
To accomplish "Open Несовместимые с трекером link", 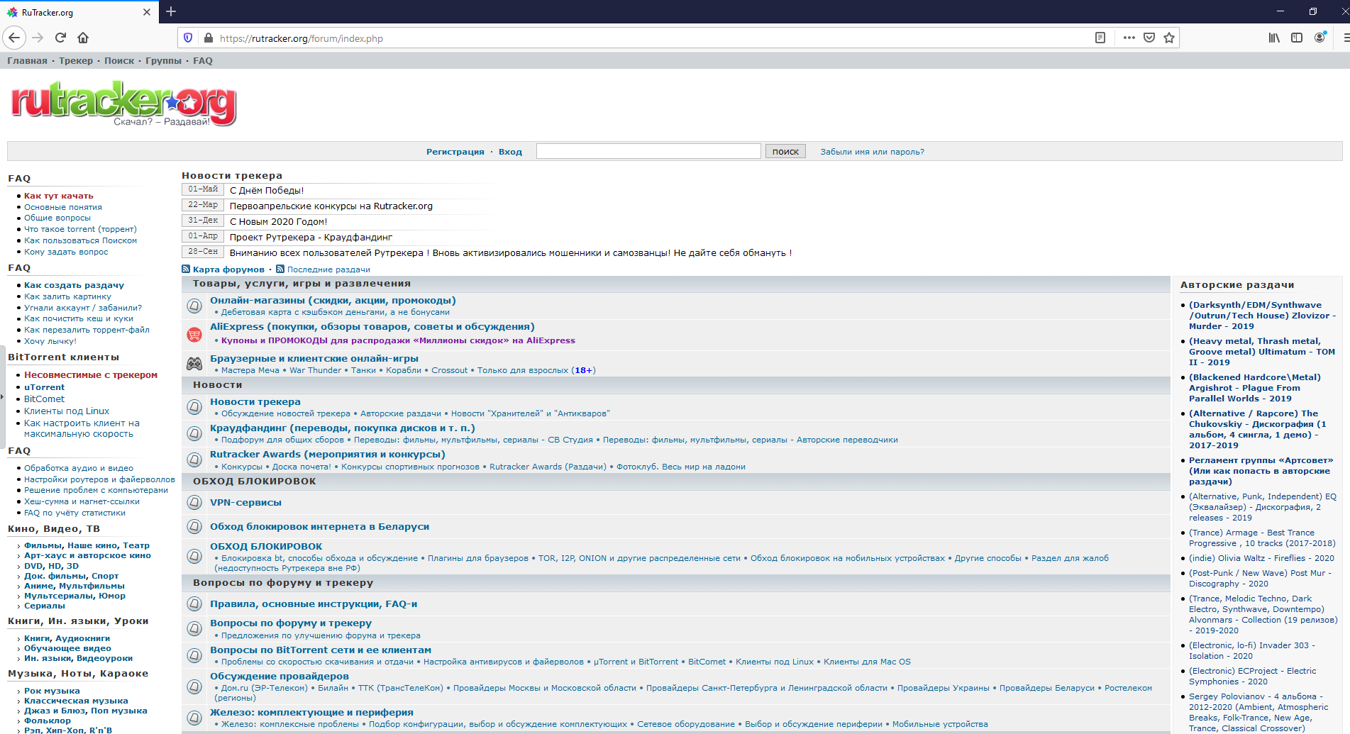I will (91, 375).
